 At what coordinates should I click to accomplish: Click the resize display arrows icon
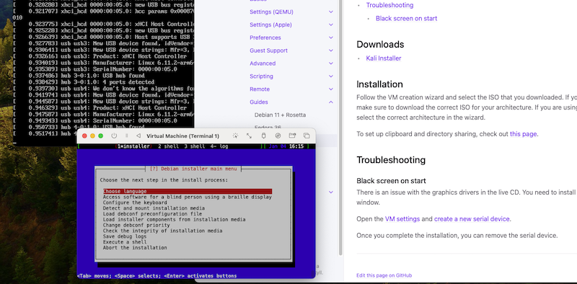(x=249, y=136)
